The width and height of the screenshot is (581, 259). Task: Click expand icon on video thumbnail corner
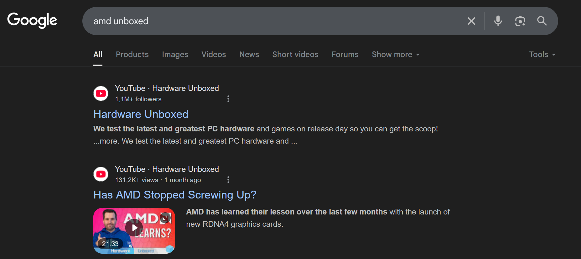(x=165, y=218)
